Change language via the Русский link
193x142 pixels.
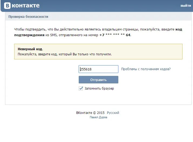click(113, 113)
